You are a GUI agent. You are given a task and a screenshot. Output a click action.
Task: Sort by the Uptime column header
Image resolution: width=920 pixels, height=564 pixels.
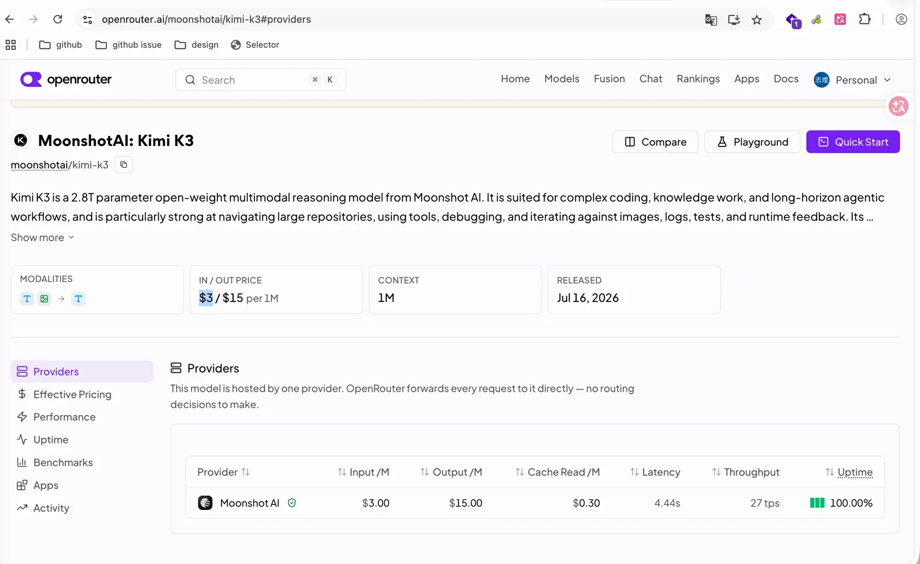click(849, 472)
